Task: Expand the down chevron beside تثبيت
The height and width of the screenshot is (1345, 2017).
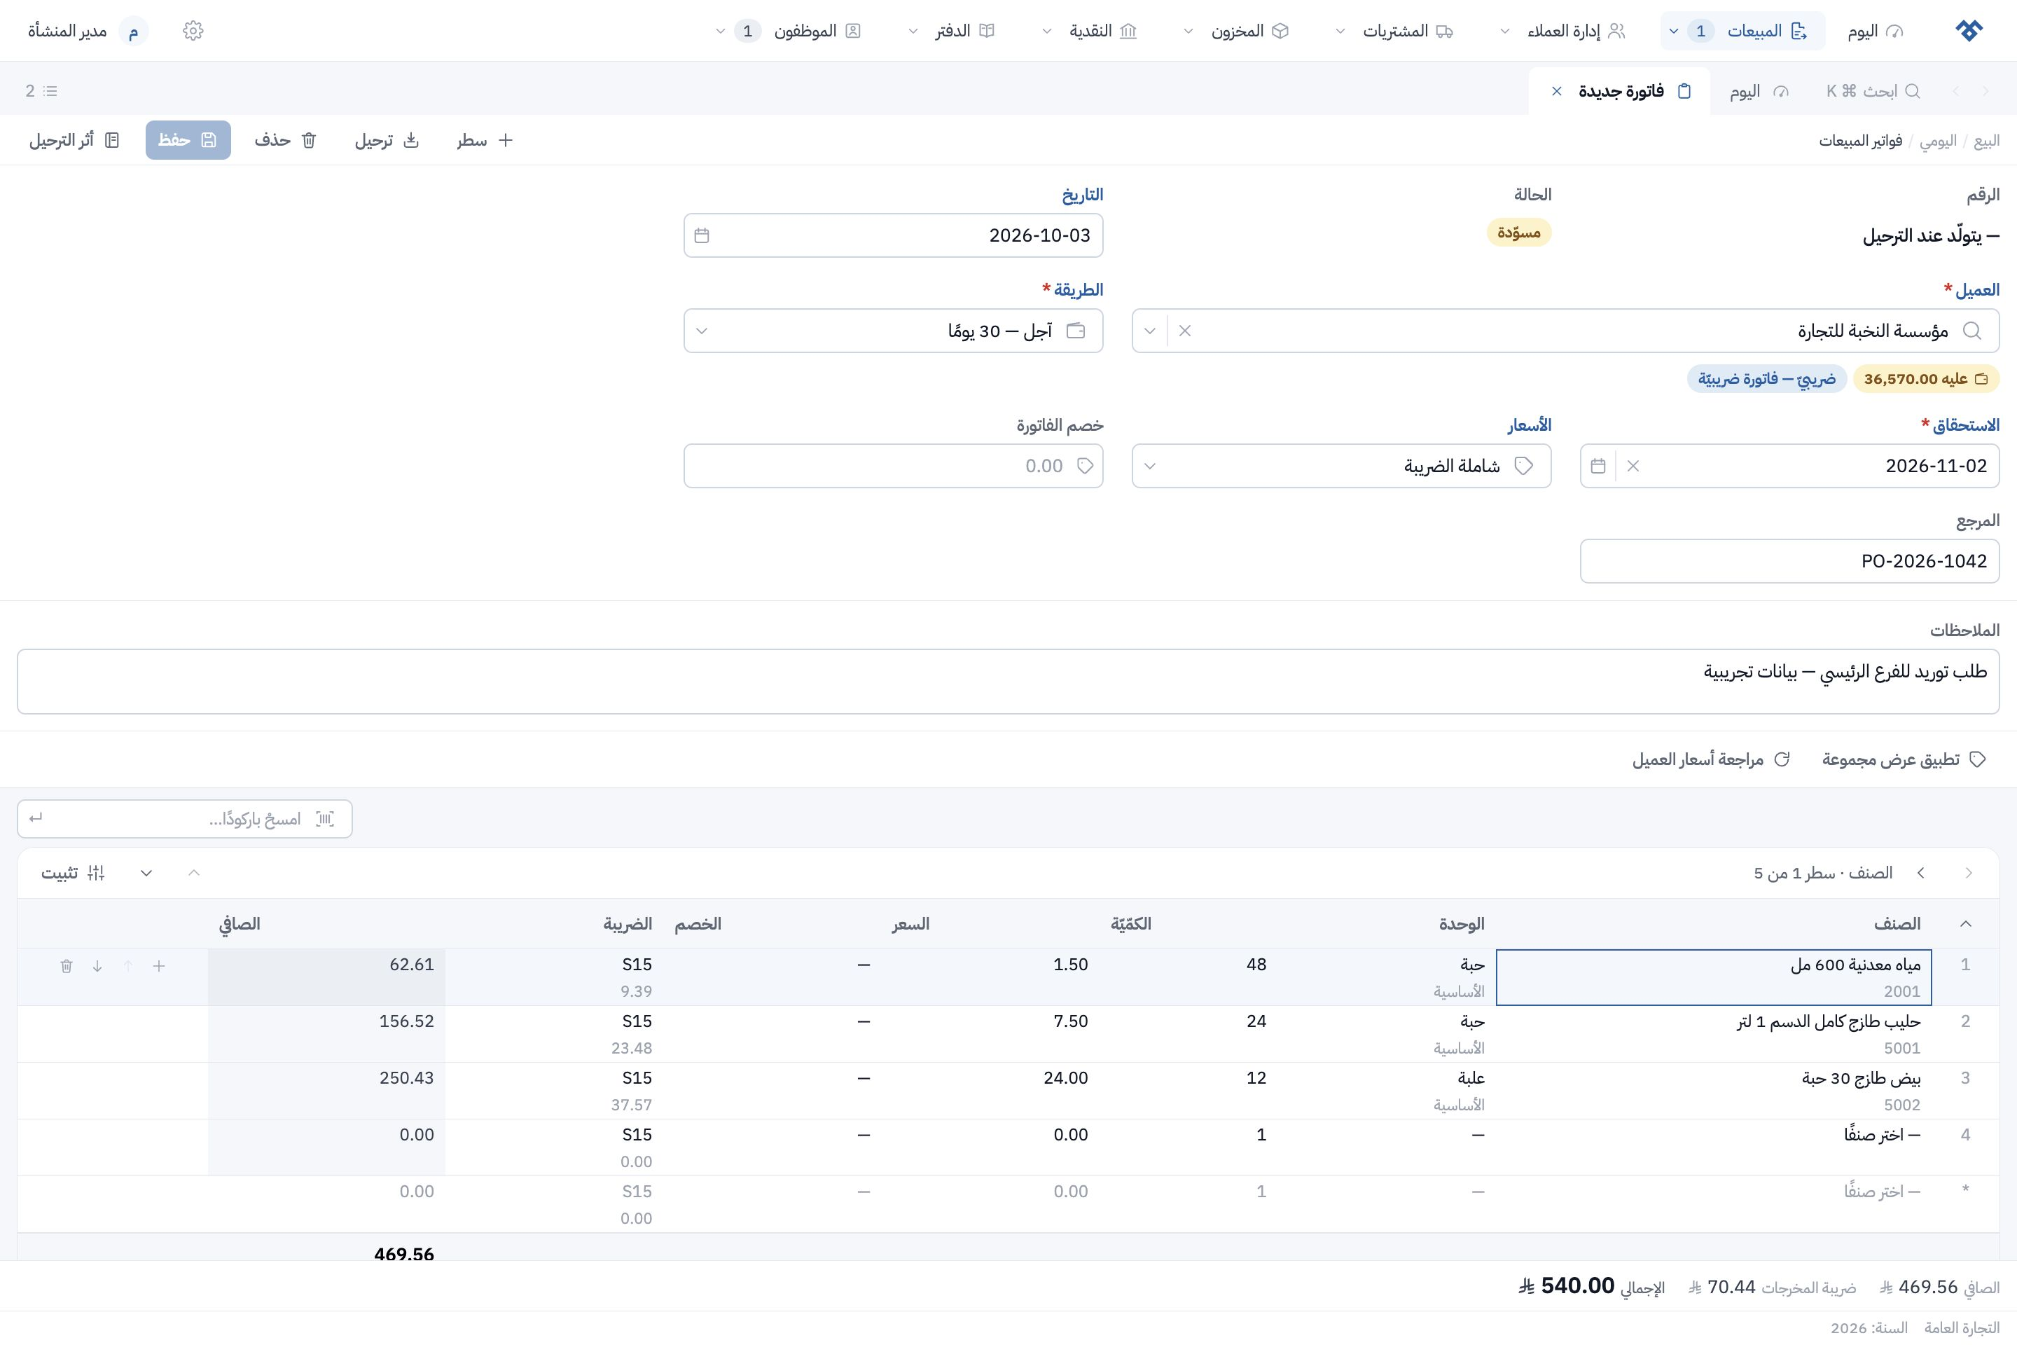Action: click(146, 872)
